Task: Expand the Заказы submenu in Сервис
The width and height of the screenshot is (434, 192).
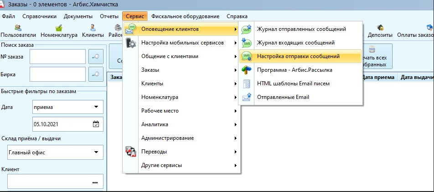Action: pyautogui.click(x=181, y=70)
